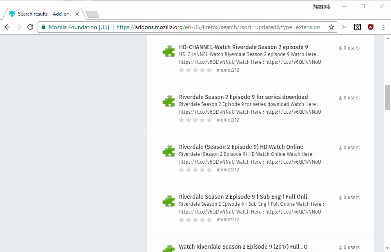
Task: Click the vertical scrollbar thumb
Action: click(x=387, y=97)
